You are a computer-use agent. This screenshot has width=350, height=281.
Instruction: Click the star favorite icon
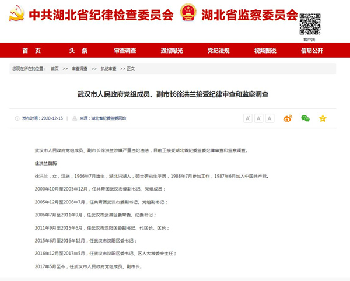pos(322,118)
